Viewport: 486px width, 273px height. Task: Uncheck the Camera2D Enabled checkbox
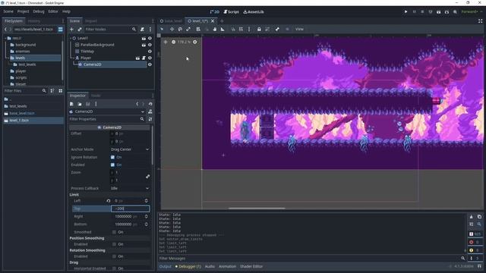pyautogui.click(x=112, y=165)
